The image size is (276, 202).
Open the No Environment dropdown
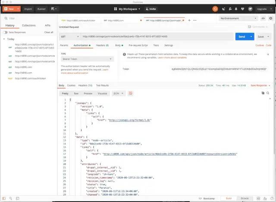click(x=238, y=18)
